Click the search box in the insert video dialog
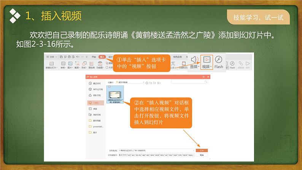The image size is (302, 170). pyautogui.click(x=188, y=82)
